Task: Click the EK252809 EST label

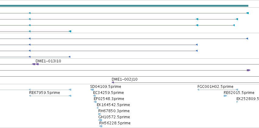Action: pyautogui.click(x=248, y=99)
